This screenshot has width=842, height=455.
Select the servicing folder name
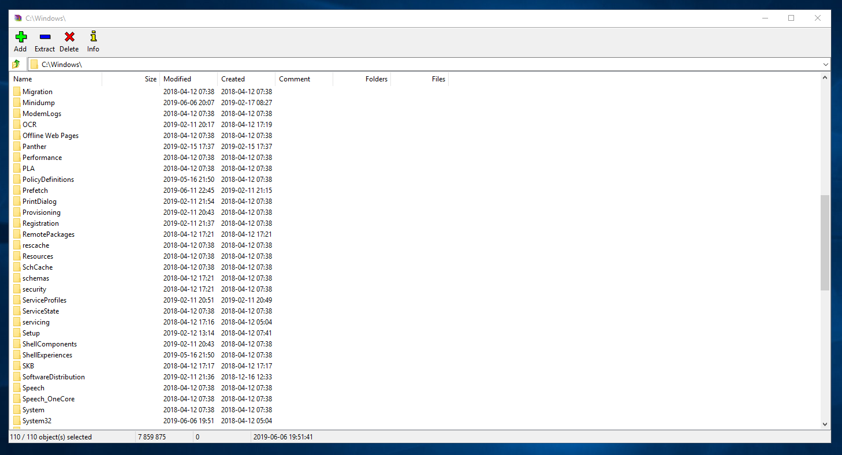[36, 322]
